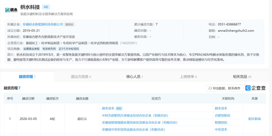
Task: Click the 融资日期 column header
Action: click(x=28, y=99)
